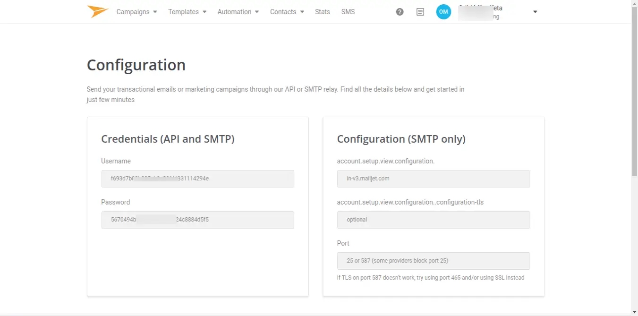Click the Mailjet paper plane logo

click(98, 12)
